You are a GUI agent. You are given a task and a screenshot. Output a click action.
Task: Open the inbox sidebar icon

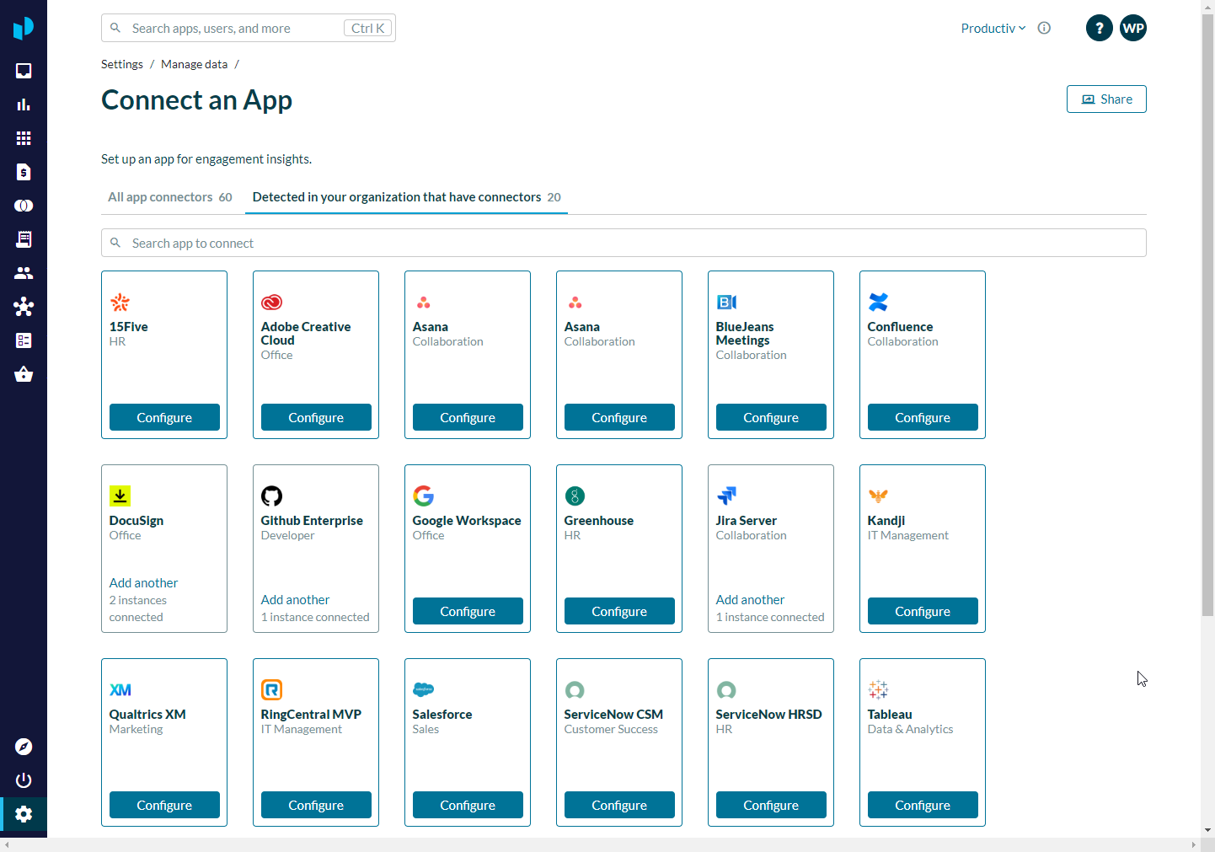click(x=24, y=71)
